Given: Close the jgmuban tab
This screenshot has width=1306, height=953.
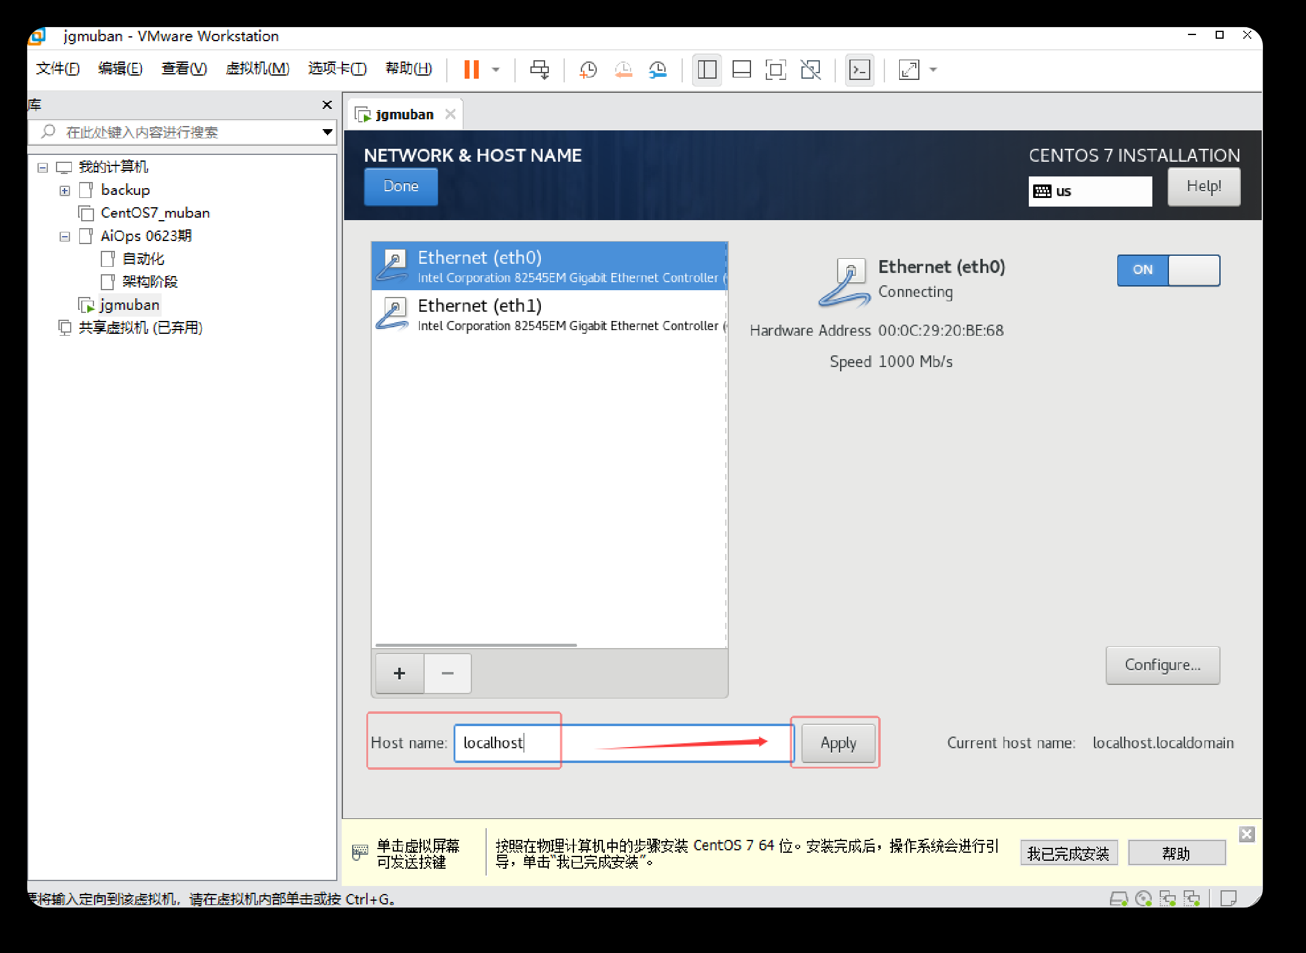Looking at the screenshot, I should pyautogui.click(x=450, y=114).
